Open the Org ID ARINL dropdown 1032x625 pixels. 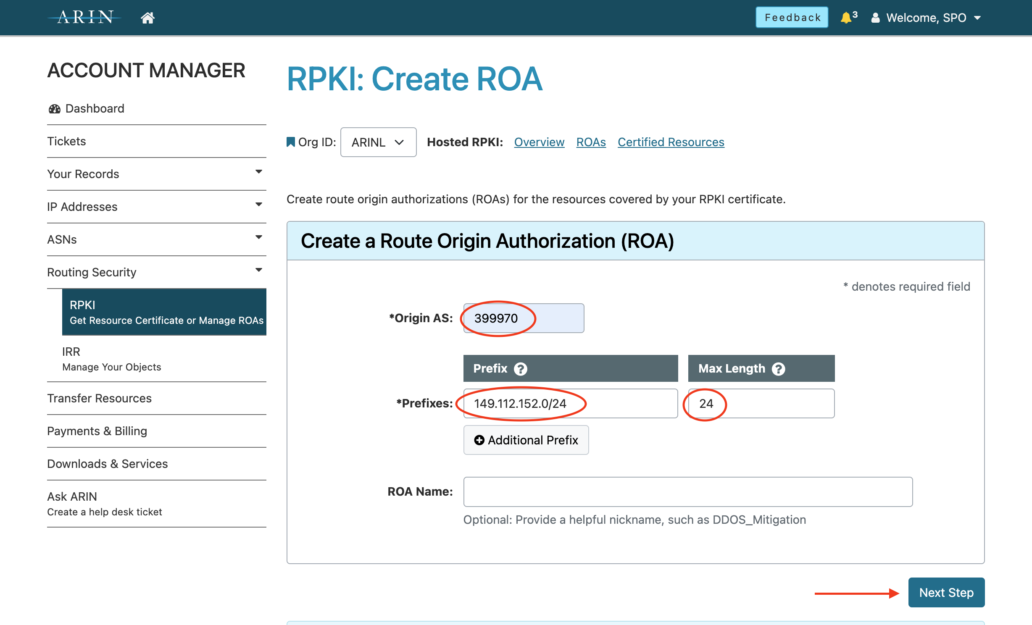378,142
